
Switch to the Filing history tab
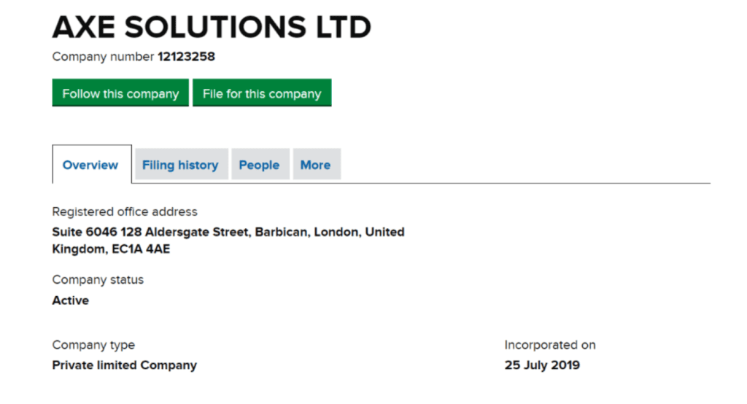pos(180,165)
